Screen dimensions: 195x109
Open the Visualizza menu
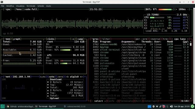(20, 6)
